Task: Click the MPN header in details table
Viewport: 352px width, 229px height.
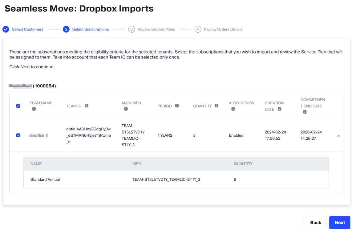Action: tap(137, 164)
